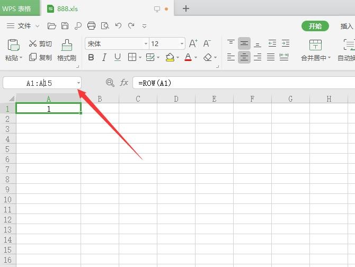Click the font color red A swatch
Viewport: 355px width, 267px height.
pos(188,58)
